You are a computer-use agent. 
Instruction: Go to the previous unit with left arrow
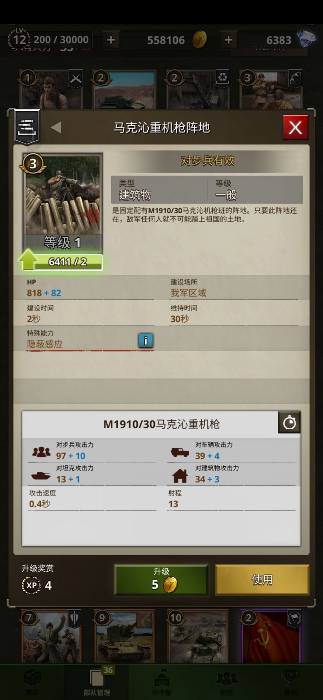(56, 127)
